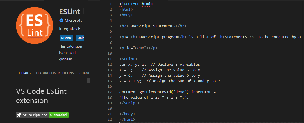Click the opening html tag on line 2
This screenshot has width=304, height=123.
point(126,10)
